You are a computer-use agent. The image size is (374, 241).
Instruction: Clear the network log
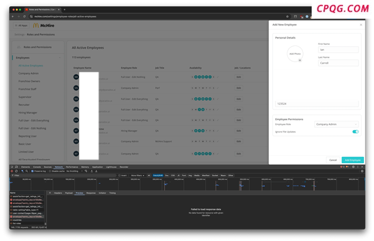16,171
